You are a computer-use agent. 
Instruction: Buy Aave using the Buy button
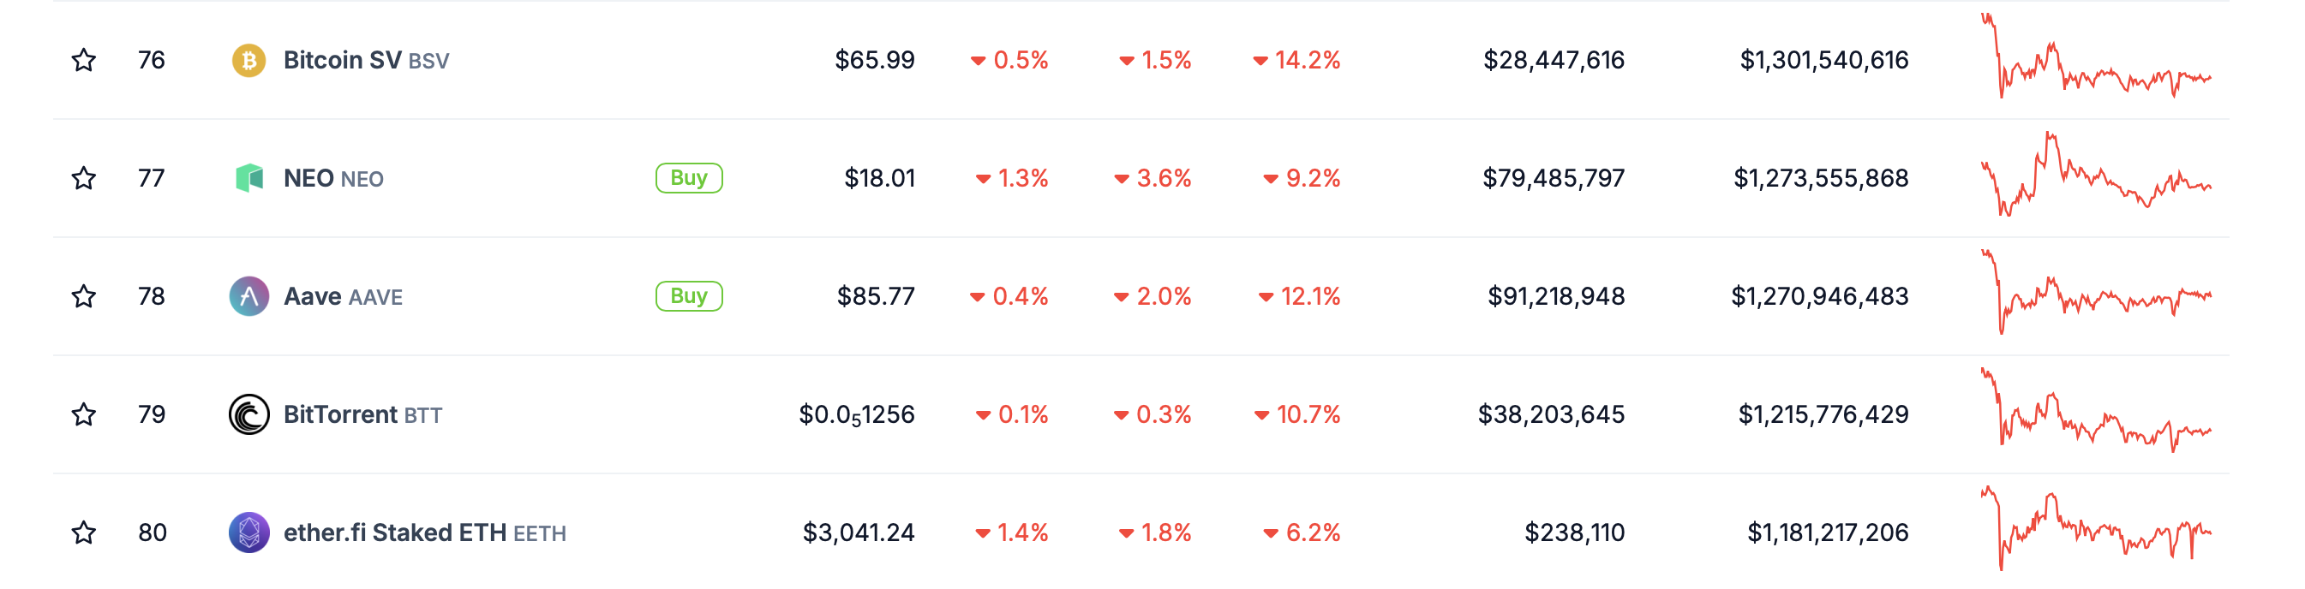pyautogui.click(x=689, y=296)
